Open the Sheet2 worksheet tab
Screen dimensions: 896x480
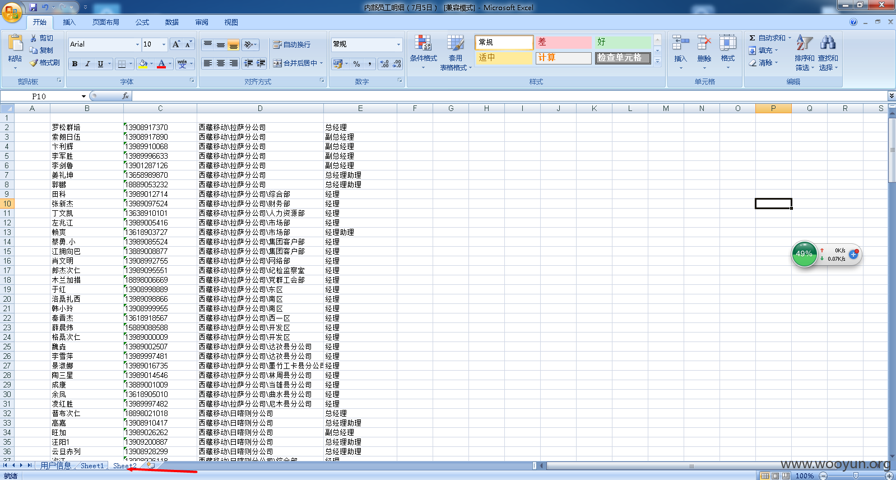click(x=124, y=466)
